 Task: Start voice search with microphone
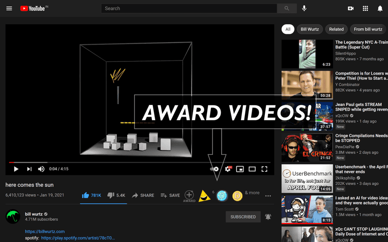coord(304,8)
